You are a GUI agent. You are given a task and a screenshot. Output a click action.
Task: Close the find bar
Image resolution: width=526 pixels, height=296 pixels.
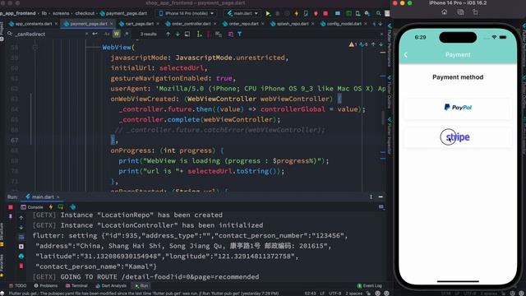pos(381,34)
